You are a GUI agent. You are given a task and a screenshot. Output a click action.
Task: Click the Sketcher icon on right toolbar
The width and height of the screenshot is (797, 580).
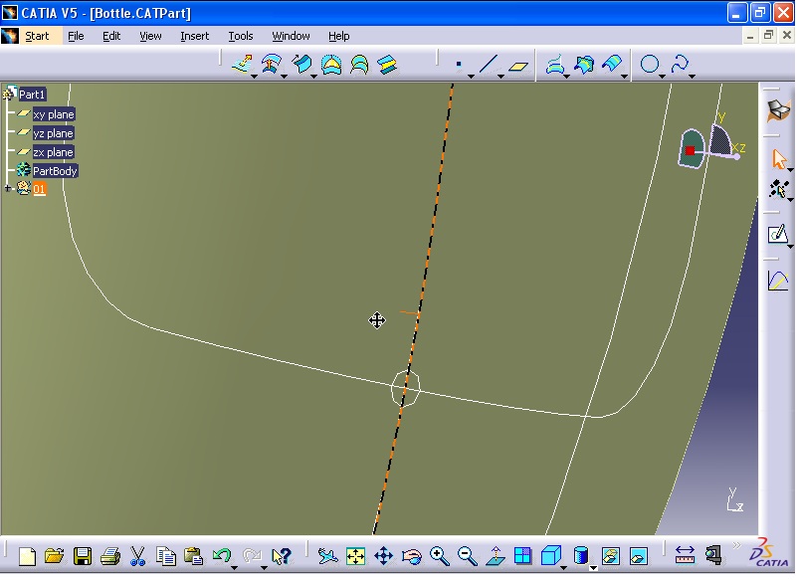click(778, 235)
